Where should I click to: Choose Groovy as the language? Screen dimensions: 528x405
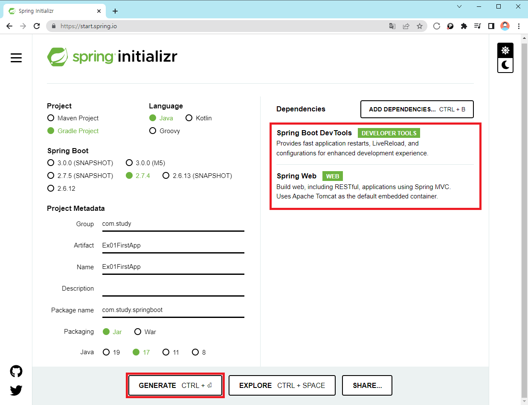165,131
